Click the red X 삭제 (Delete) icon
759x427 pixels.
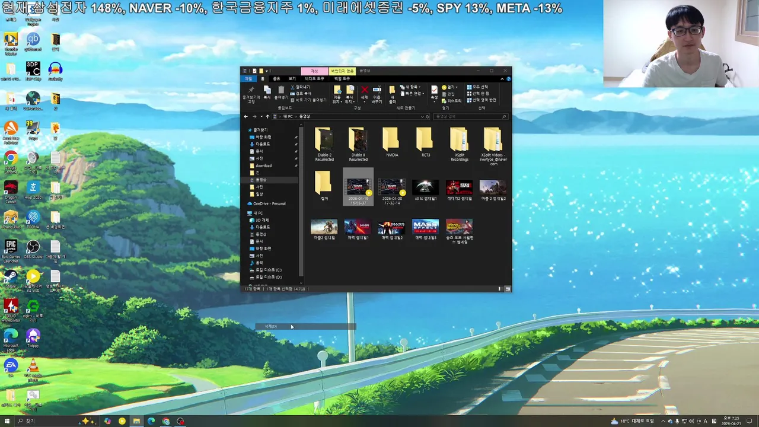pyautogui.click(x=364, y=90)
